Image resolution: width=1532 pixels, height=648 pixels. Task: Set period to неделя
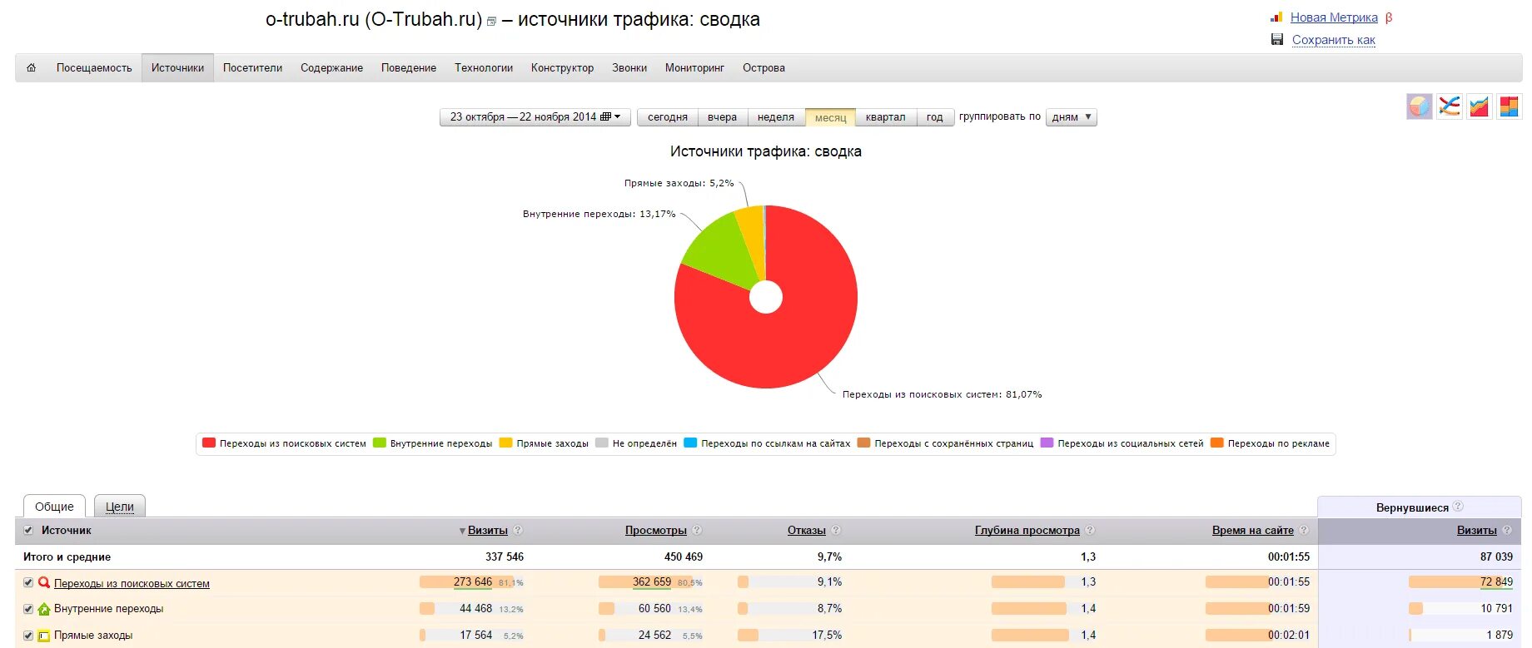point(776,117)
